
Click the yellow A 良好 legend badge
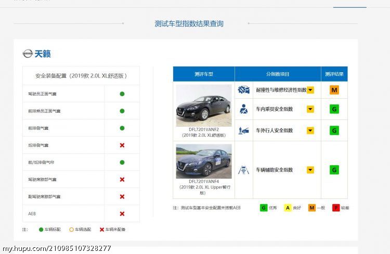pos(288,208)
